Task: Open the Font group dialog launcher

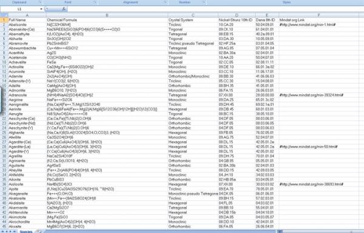Action: coord(95,2)
